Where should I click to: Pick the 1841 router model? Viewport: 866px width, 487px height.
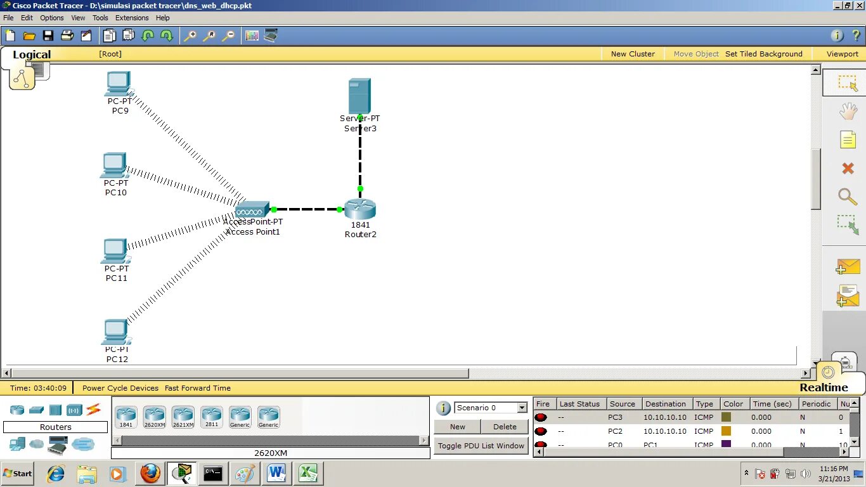coord(126,417)
